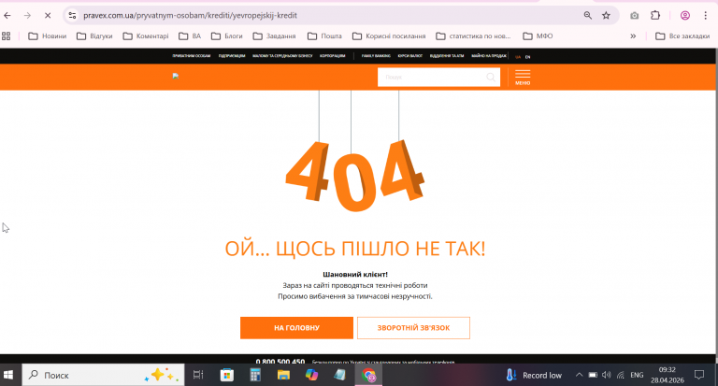Viewport: 718px width, 386px height.
Task: Open the МФО bookmark folder
Action: point(538,36)
